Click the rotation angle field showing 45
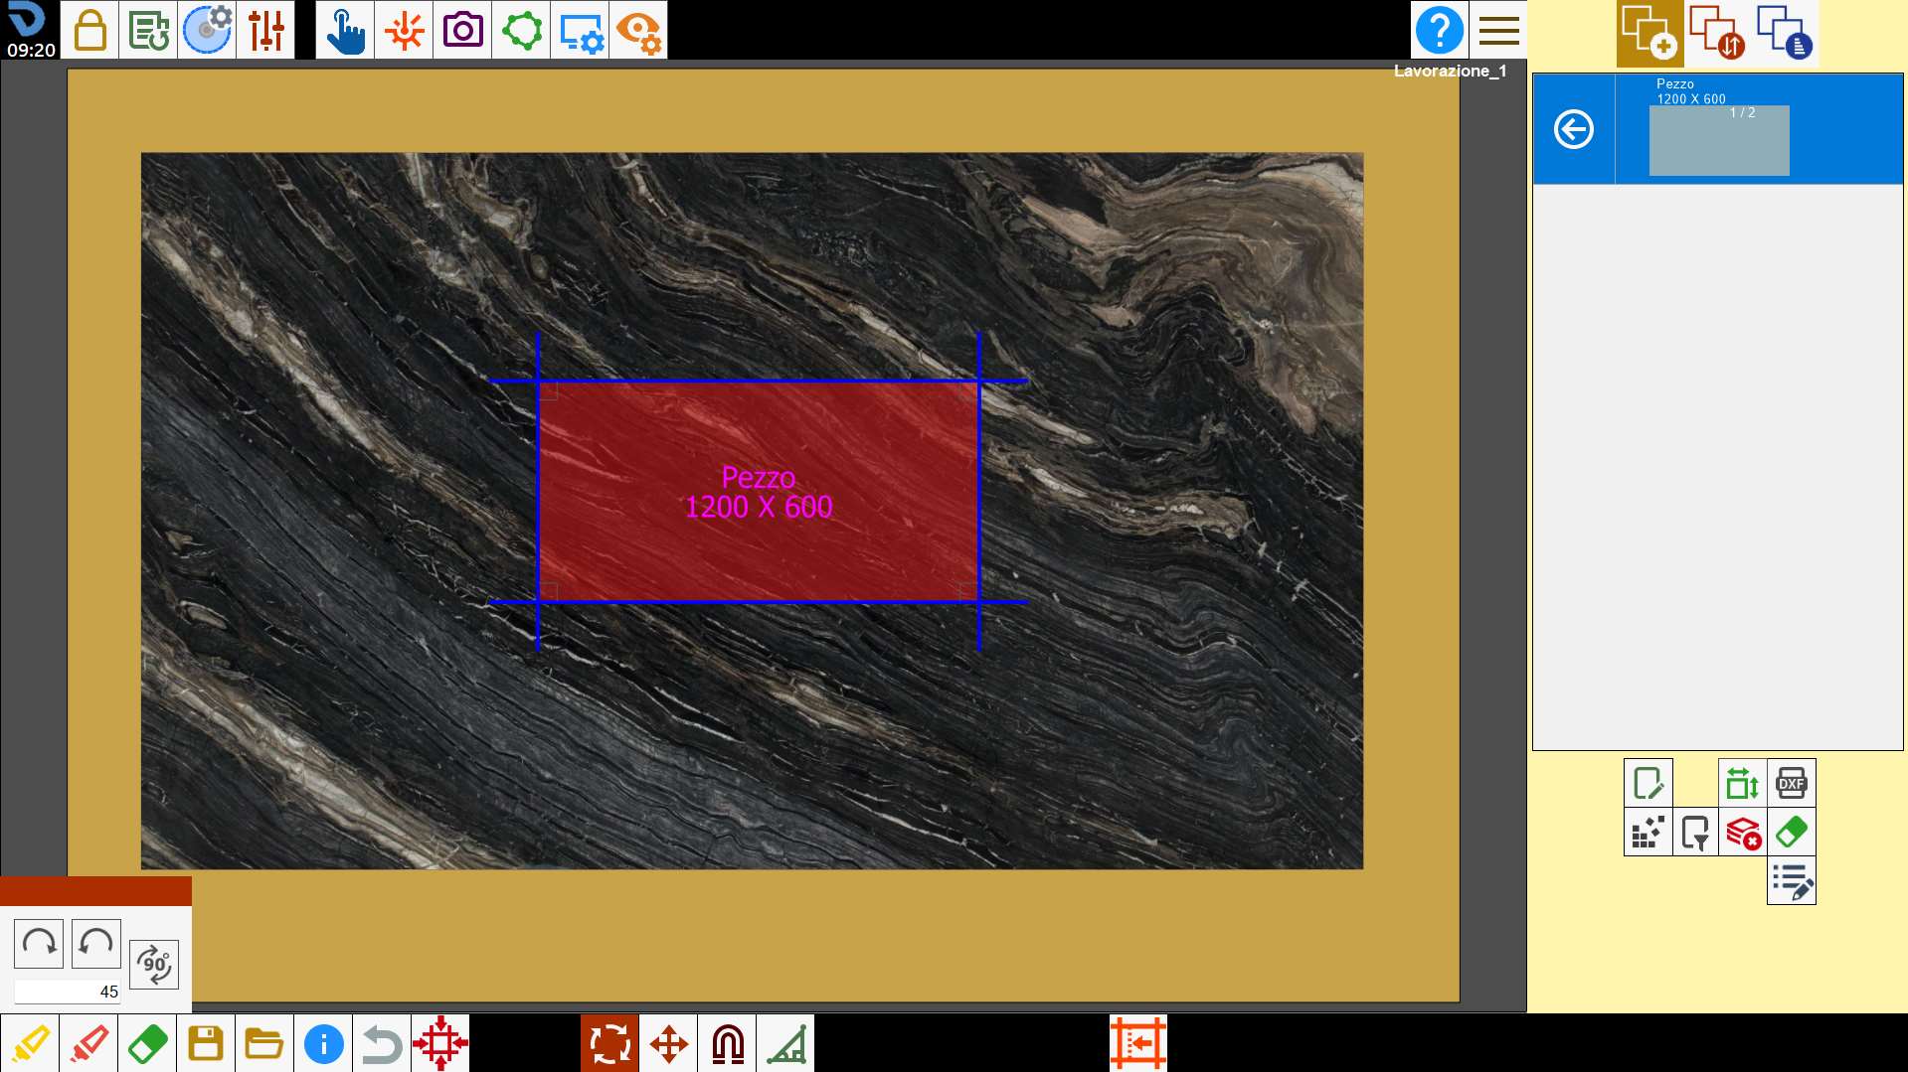 pyautogui.click(x=68, y=991)
